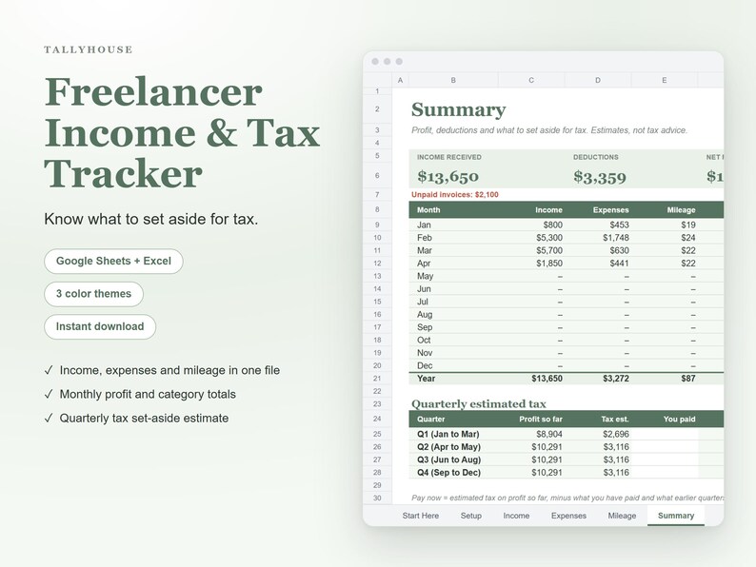Select the Summary sheet tab
This screenshot has width=756, height=567.
pyautogui.click(x=676, y=516)
